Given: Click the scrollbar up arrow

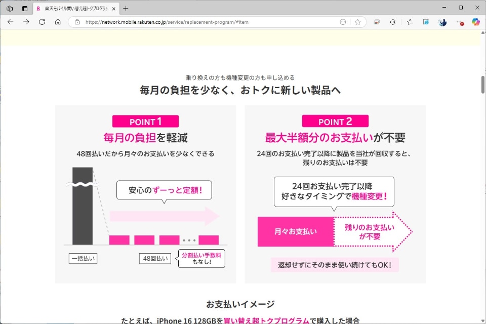Looking at the screenshot, I should [483, 32].
